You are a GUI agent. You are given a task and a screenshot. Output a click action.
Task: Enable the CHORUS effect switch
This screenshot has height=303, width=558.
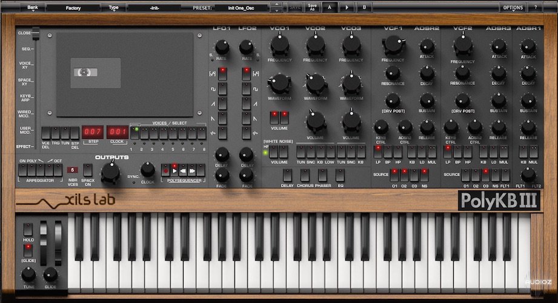pyautogui.click(x=305, y=175)
